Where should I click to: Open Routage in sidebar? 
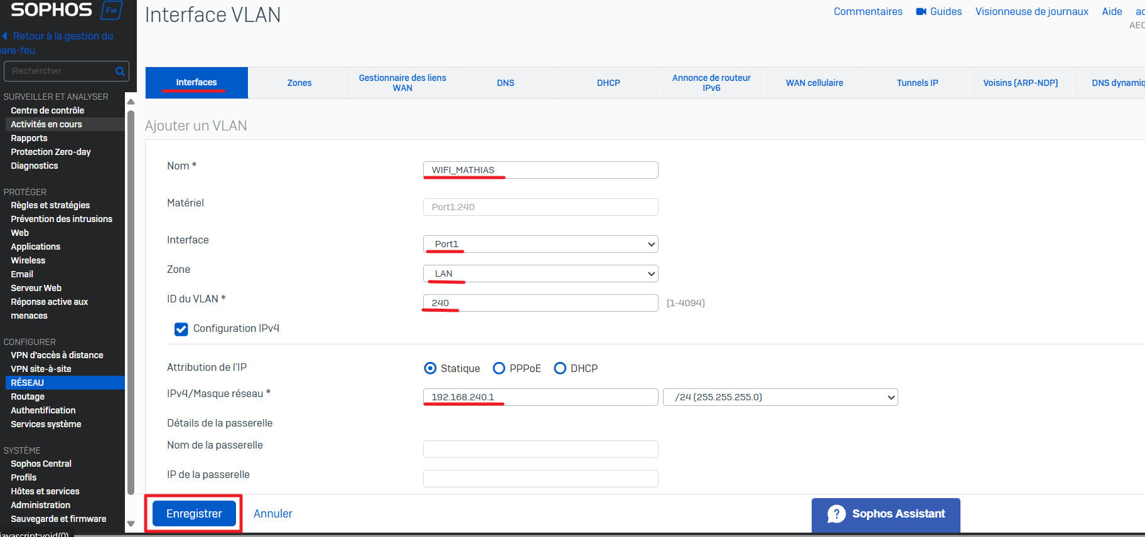[28, 396]
